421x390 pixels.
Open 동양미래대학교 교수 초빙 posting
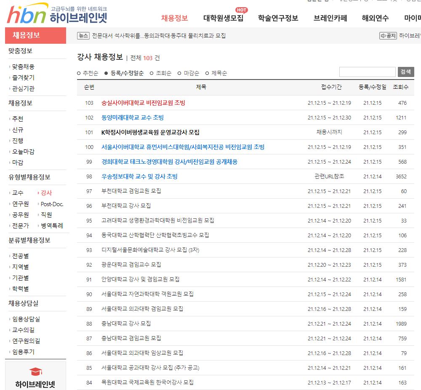click(x=133, y=117)
